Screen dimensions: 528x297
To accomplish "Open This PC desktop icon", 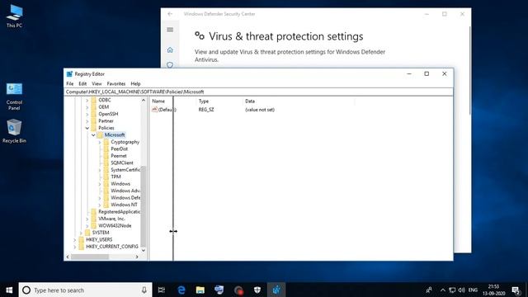I will click(x=14, y=16).
